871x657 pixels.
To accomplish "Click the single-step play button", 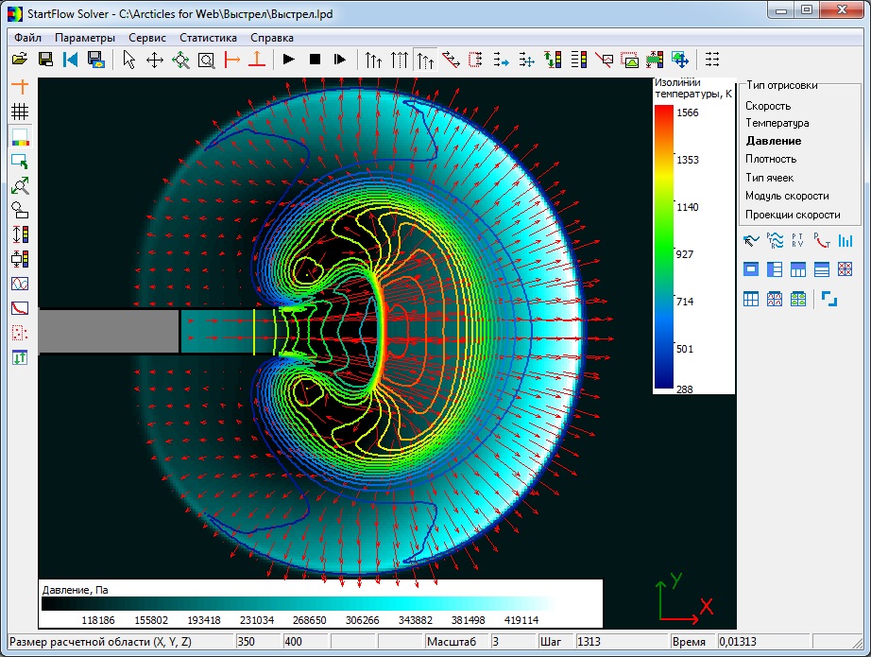I will [x=340, y=59].
